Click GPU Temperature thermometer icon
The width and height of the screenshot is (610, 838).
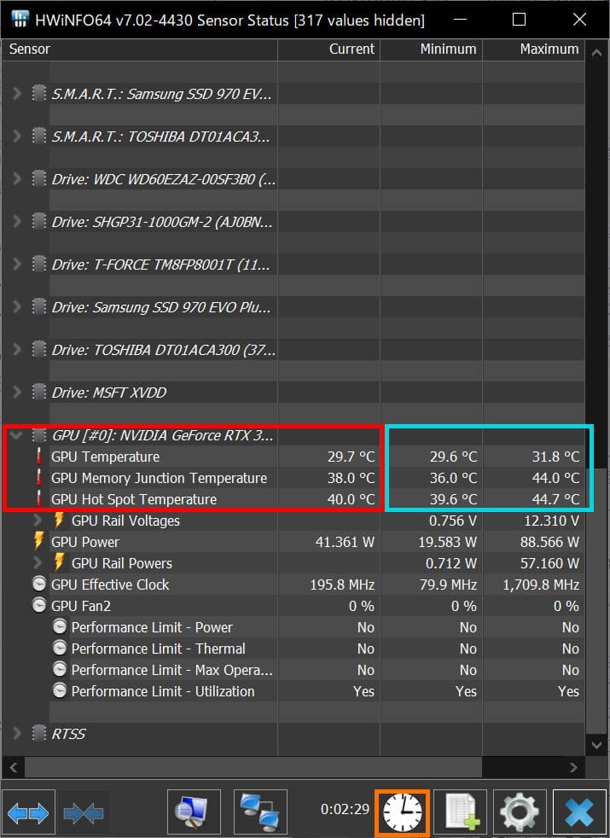pos(39,457)
